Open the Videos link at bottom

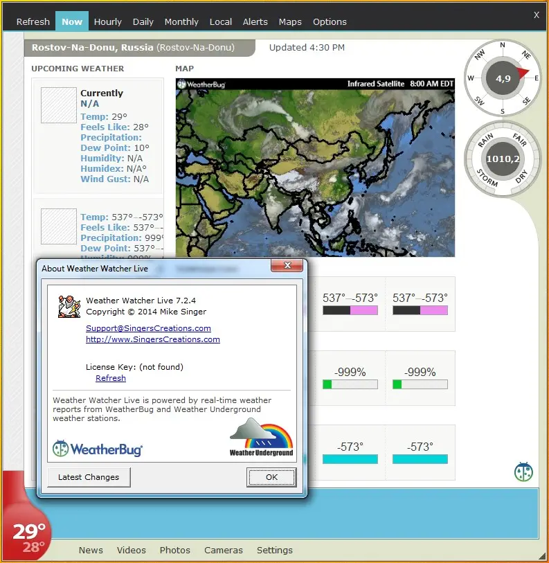(131, 550)
